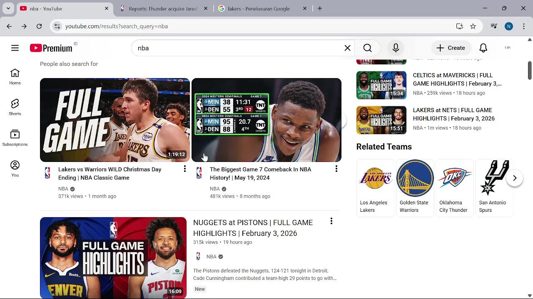Open options for the Lakers vs Warriors video
Image resolution: width=533 pixels, height=299 pixels.
tap(185, 169)
